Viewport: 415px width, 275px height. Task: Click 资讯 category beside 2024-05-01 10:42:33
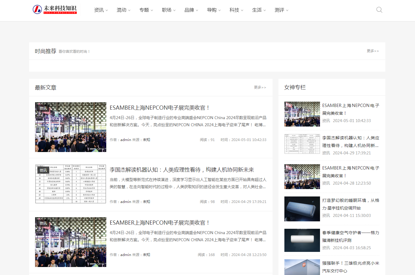click(326, 121)
